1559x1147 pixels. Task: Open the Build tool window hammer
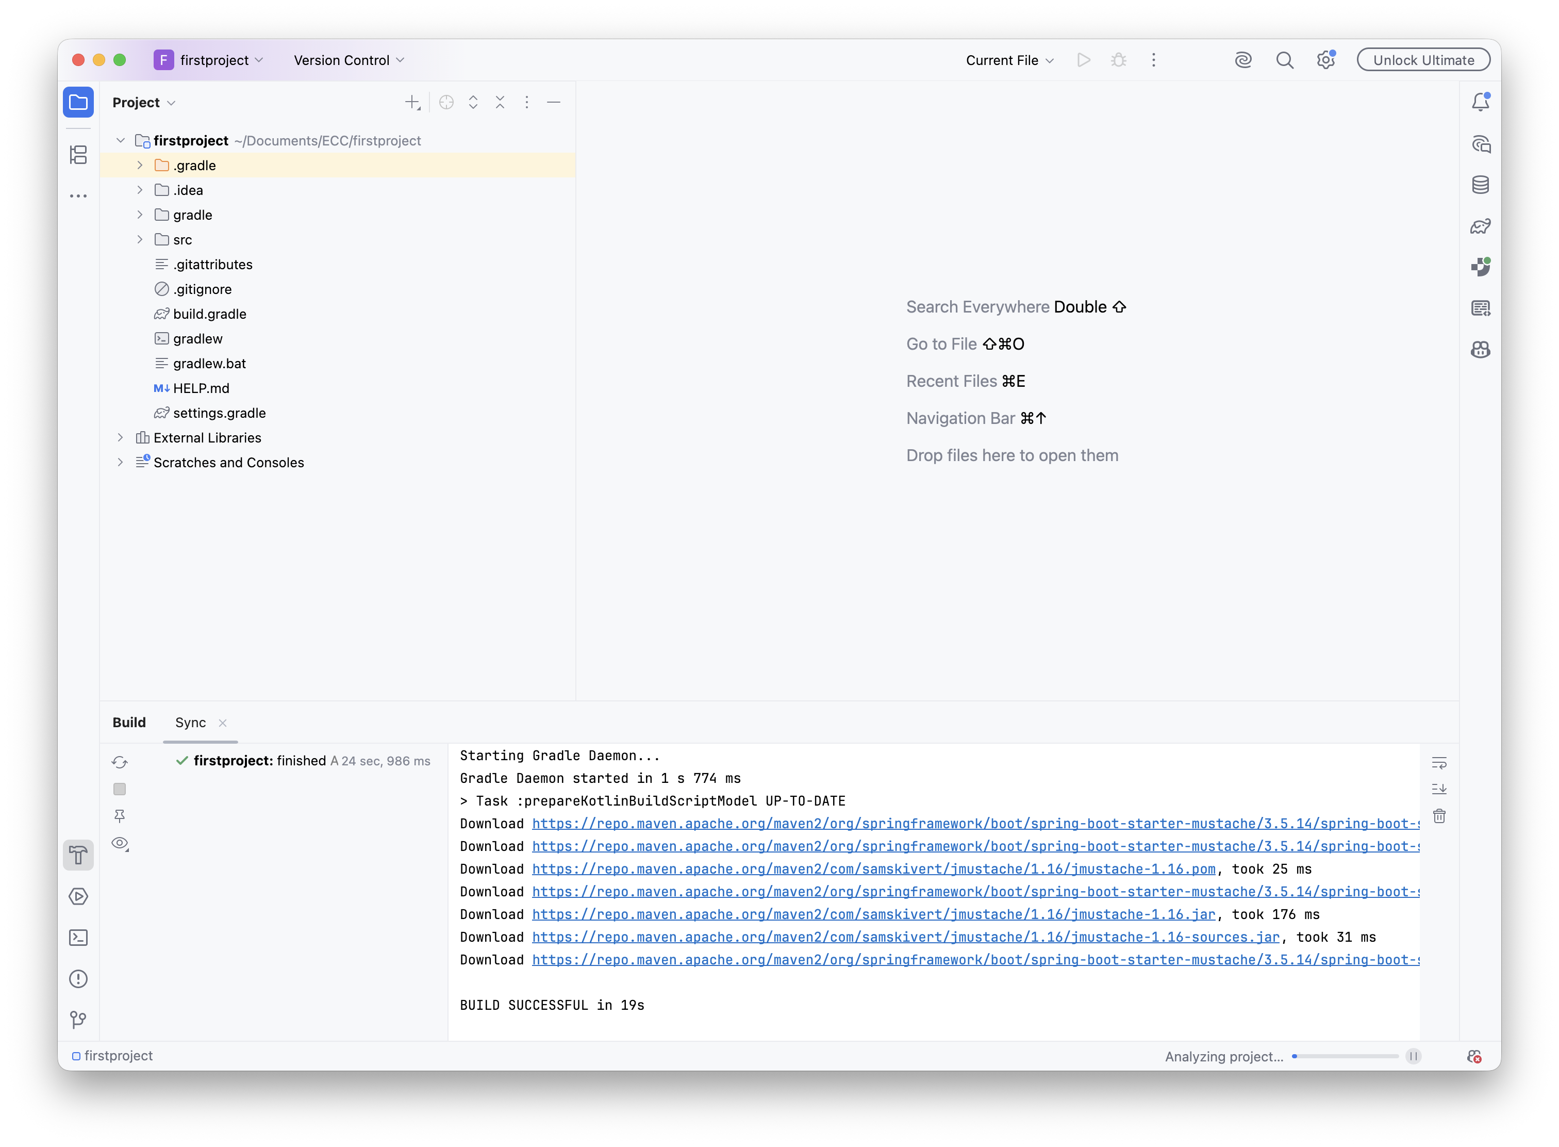[x=78, y=856]
